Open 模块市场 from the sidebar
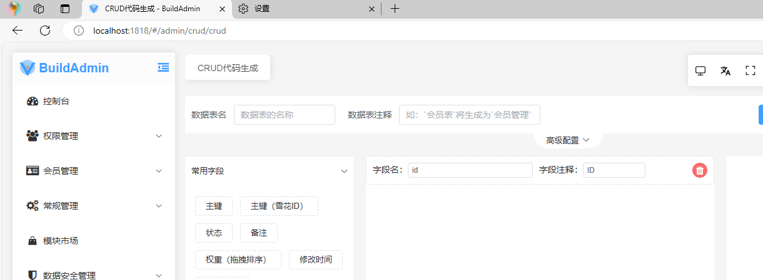This screenshot has width=763, height=280. click(61, 241)
